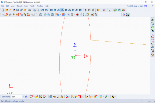This screenshot has width=155, height=103.
Task: Click the cube view icon in right sidebar
Action: pyautogui.click(x=152, y=47)
